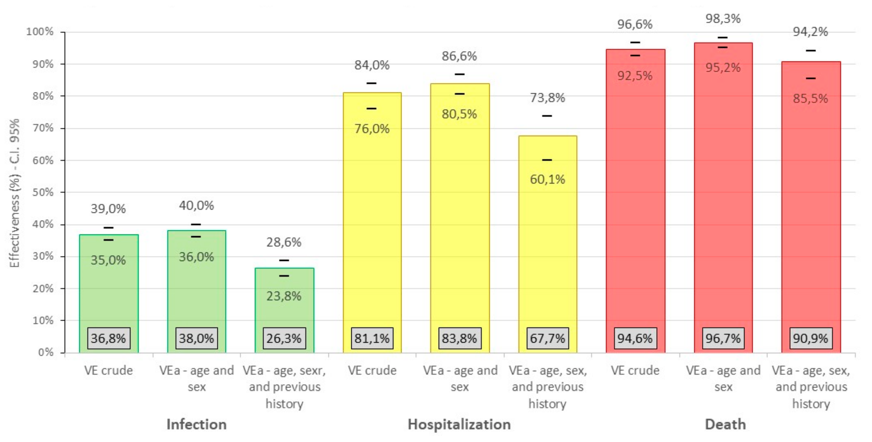The width and height of the screenshot is (872, 442).
Task: Click the Infection group label
Action: 196,424
